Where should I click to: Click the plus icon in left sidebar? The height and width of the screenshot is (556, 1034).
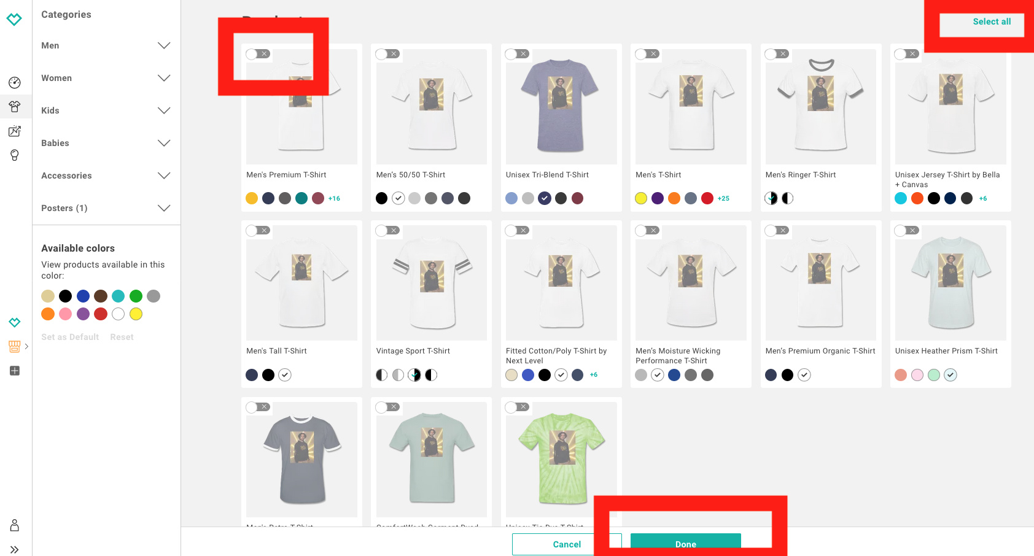tap(15, 371)
